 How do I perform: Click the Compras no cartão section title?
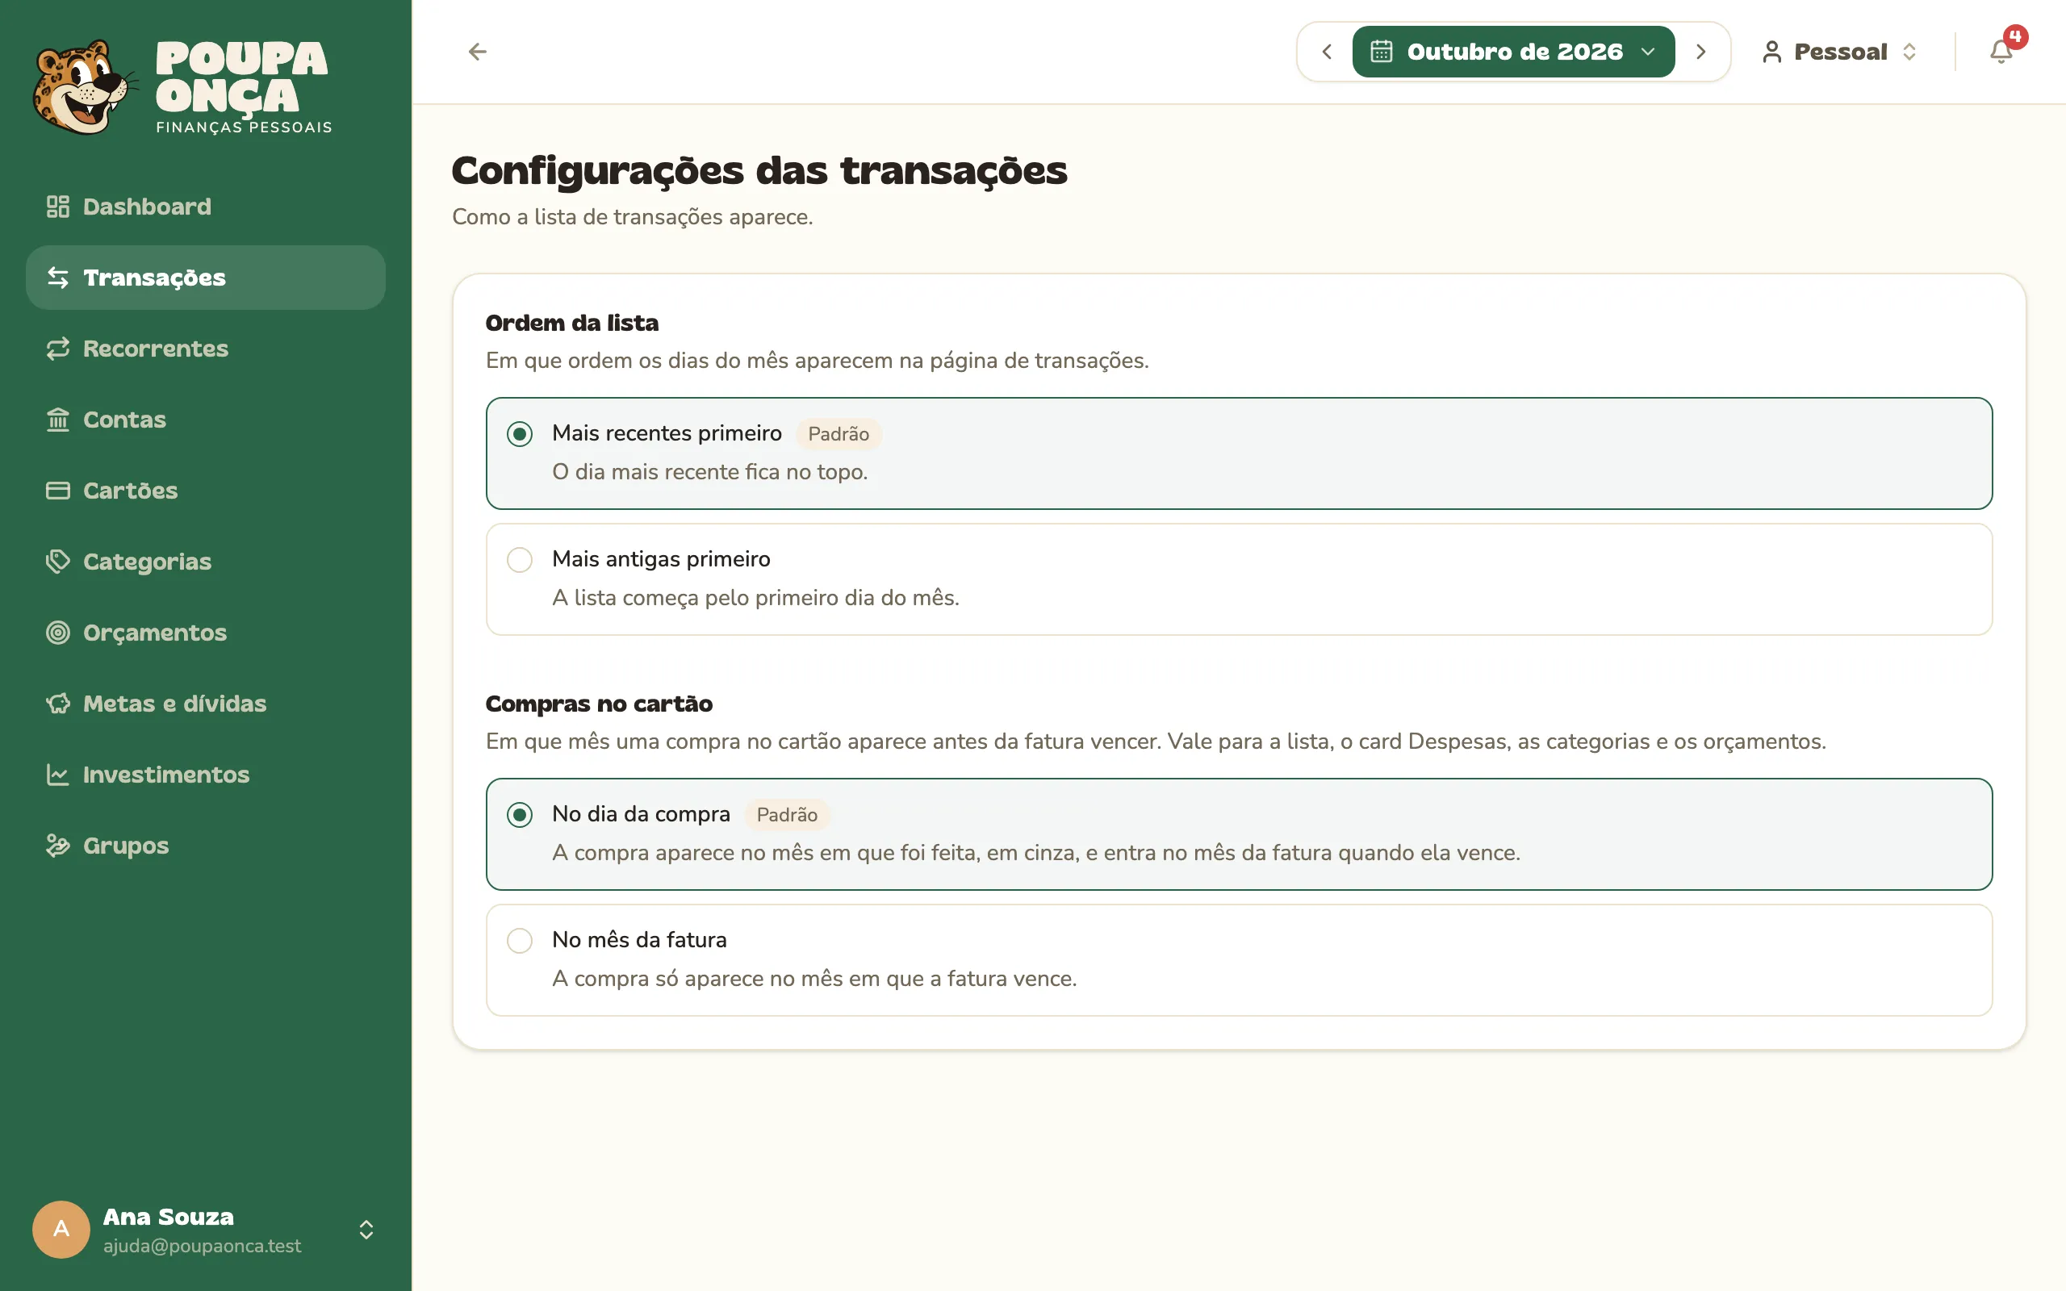(599, 704)
